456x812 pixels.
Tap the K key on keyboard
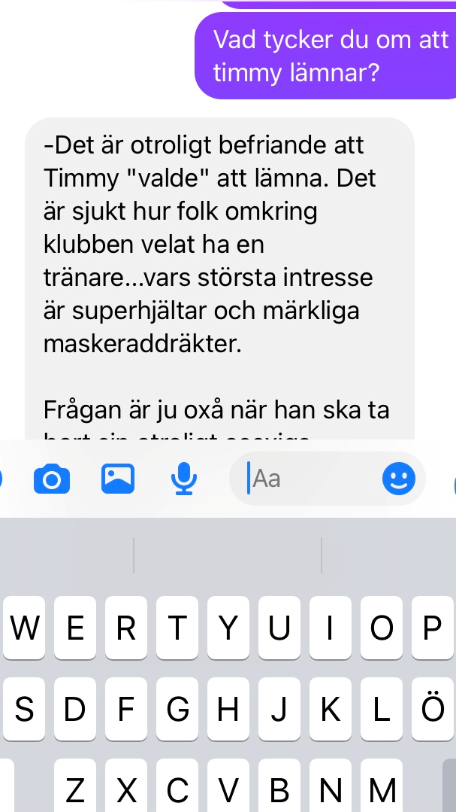click(331, 709)
